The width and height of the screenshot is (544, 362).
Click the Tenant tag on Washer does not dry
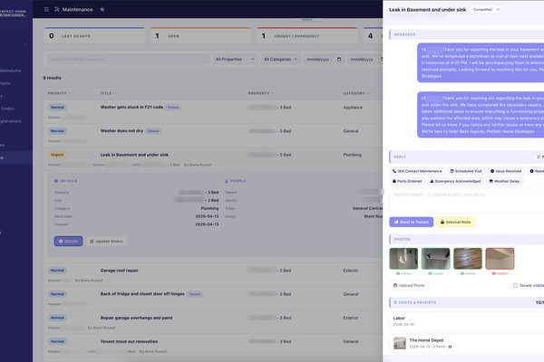tap(153, 131)
